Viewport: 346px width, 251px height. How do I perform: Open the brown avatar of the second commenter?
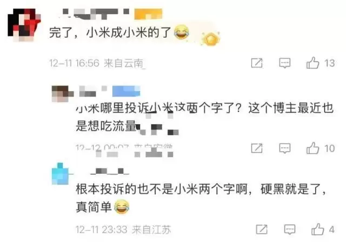click(63, 94)
